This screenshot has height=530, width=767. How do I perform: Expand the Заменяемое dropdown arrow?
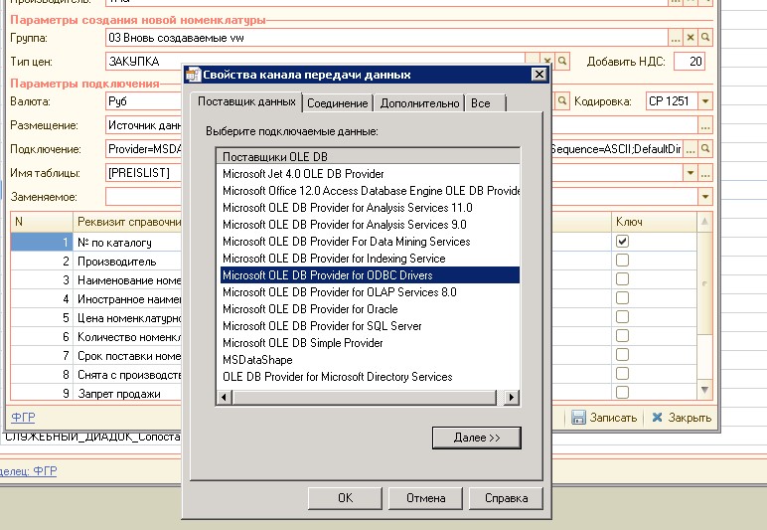(704, 197)
